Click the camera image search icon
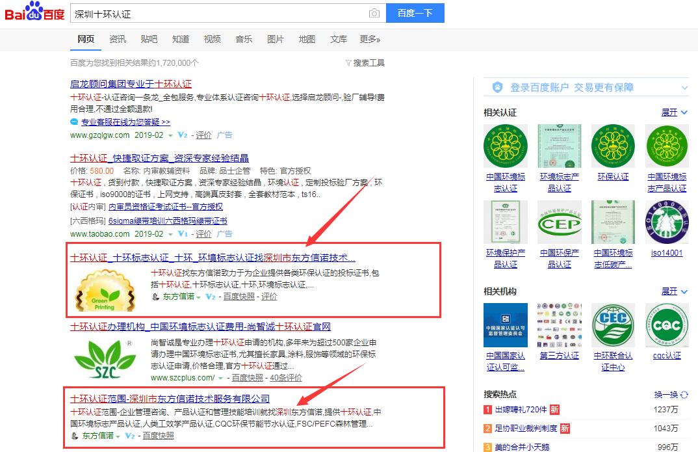The image size is (698, 452). coord(374,14)
